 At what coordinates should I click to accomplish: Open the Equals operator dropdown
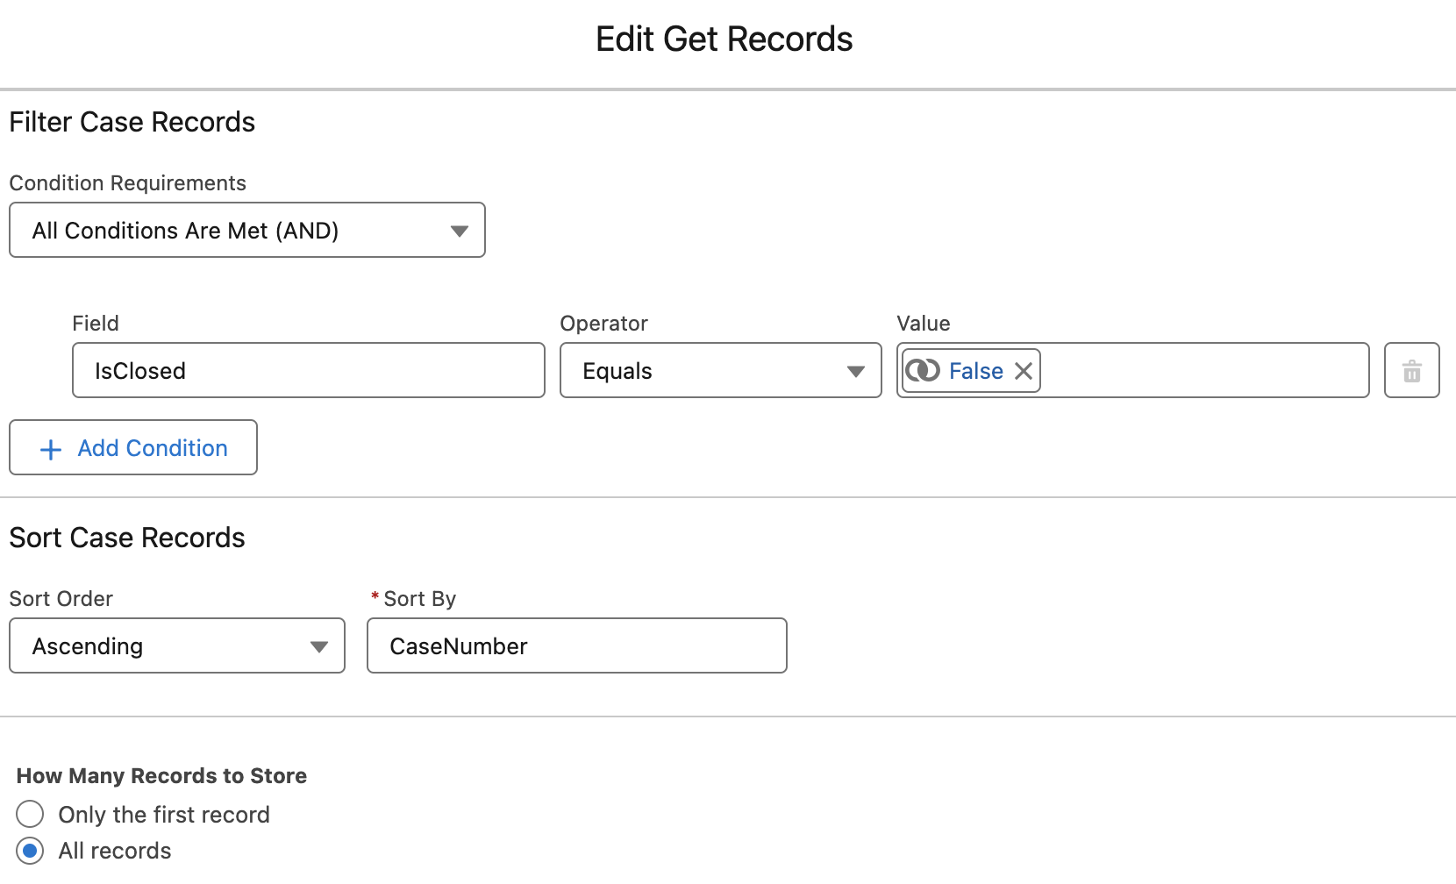[x=719, y=370]
